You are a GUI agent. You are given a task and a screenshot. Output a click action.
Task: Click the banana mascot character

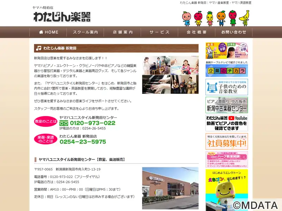244,18
